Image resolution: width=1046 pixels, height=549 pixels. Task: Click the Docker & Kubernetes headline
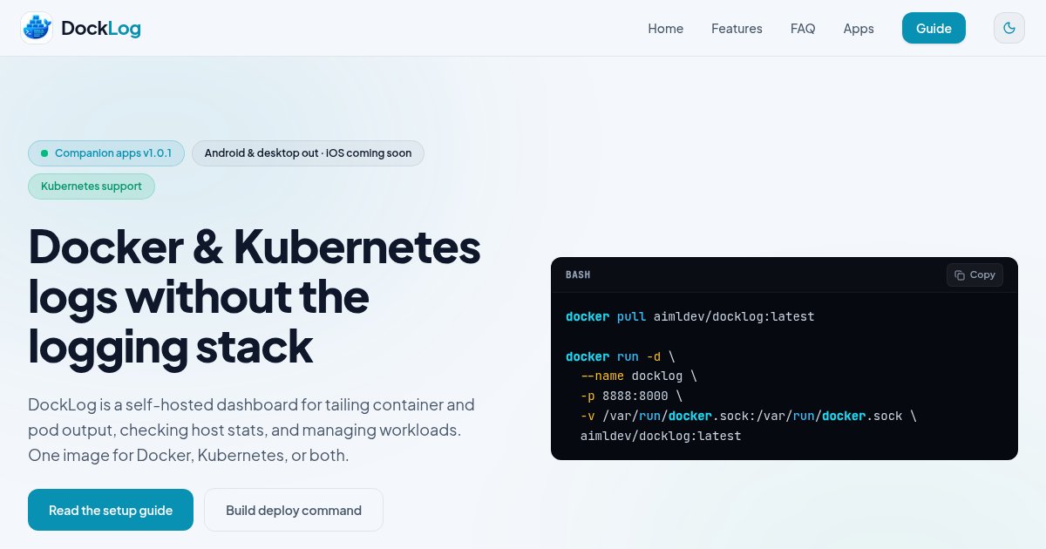click(255, 296)
